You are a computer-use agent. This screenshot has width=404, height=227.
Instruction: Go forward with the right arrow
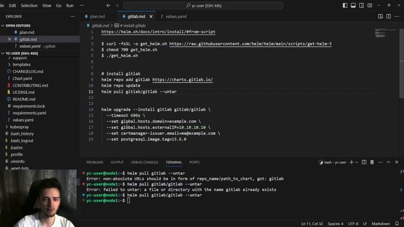(x=117, y=6)
